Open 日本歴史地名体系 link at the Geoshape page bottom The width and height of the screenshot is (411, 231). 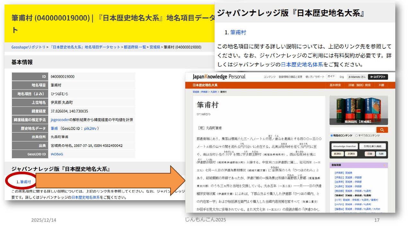[x=85, y=198]
